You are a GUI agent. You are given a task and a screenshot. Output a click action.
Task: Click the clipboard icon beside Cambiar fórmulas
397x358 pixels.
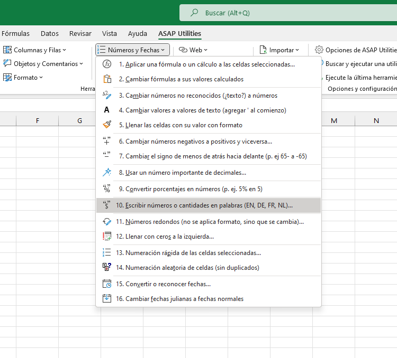pyautogui.click(x=107, y=79)
